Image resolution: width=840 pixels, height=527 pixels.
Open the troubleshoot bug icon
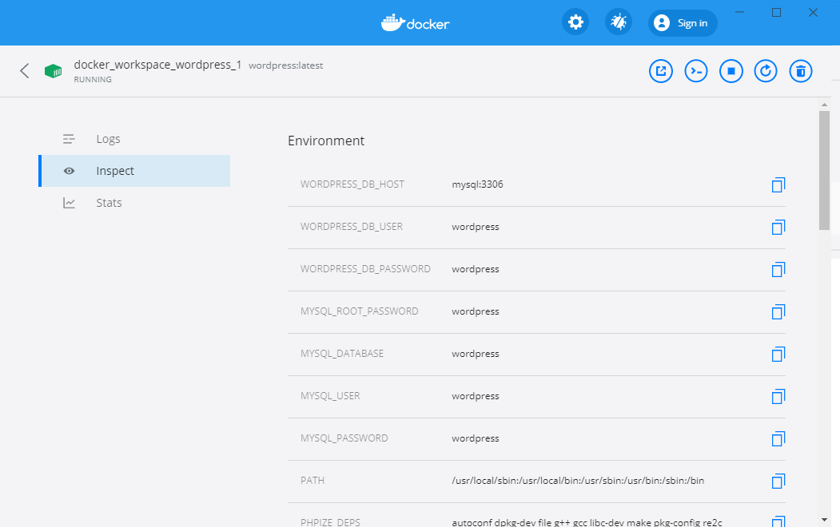tap(619, 22)
